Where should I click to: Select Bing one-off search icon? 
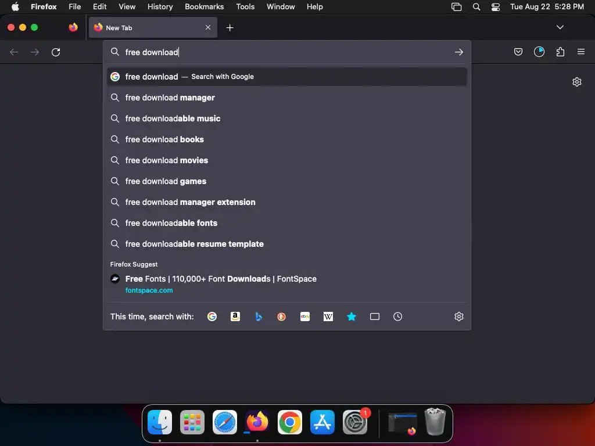point(259,316)
